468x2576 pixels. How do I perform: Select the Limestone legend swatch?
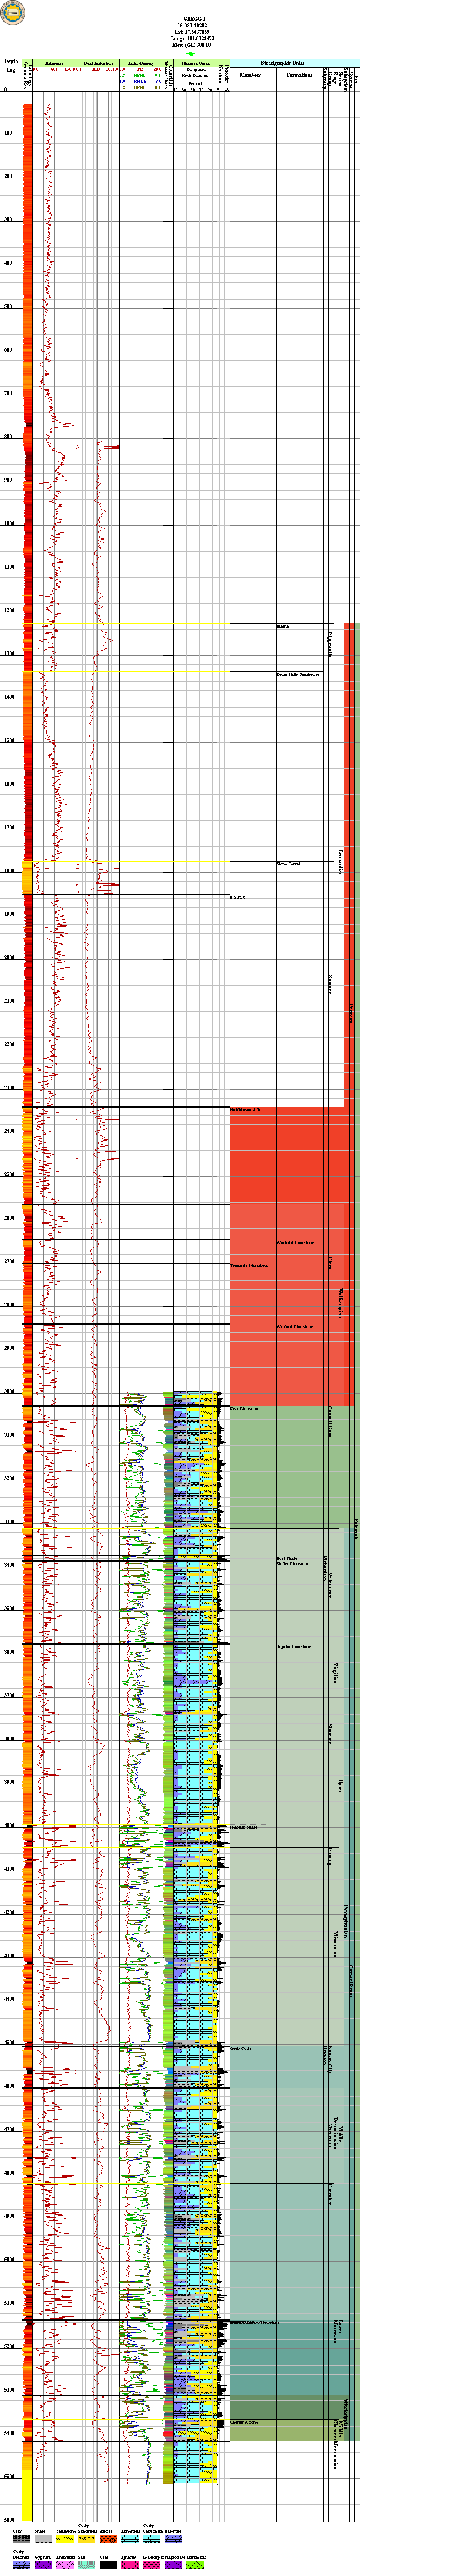point(130,2539)
